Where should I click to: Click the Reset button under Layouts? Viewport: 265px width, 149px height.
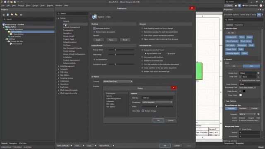[125, 40]
